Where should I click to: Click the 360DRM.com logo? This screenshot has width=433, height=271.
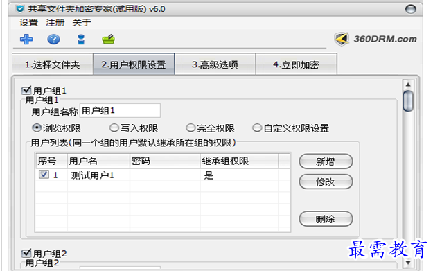375,39
